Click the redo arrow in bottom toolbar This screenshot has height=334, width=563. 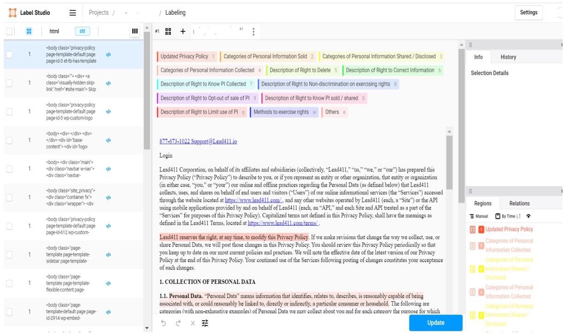176,323
